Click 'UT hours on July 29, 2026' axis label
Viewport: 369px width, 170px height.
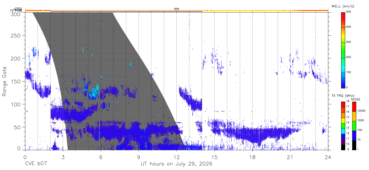(x=176, y=164)
